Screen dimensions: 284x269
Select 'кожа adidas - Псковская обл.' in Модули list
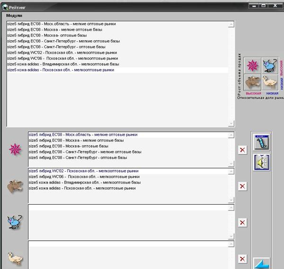tap(117, 70)
